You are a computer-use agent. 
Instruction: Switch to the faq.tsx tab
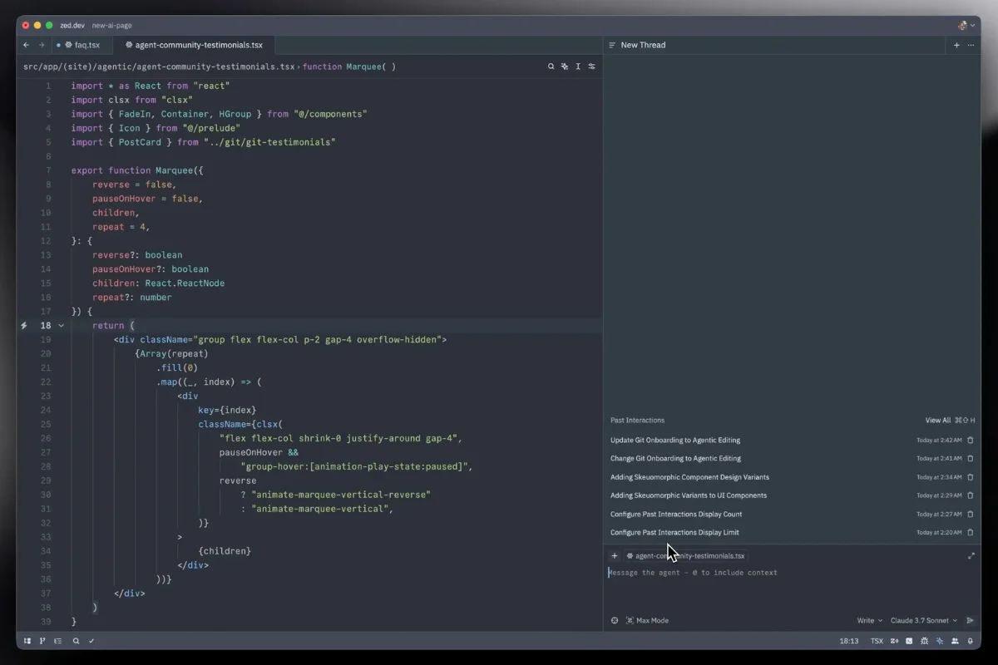point(82,45)
